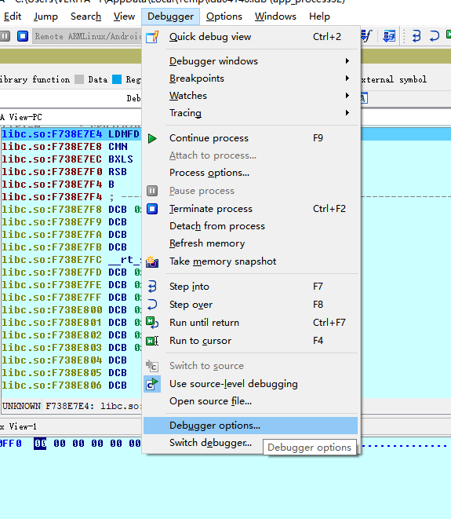Image resolution: width=451 pixels, height=519 pixels.
Task: Choose Open source file...
Action: point(251,401)
